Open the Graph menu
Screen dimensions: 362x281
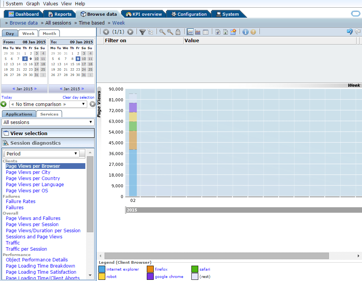pos(33,3)
